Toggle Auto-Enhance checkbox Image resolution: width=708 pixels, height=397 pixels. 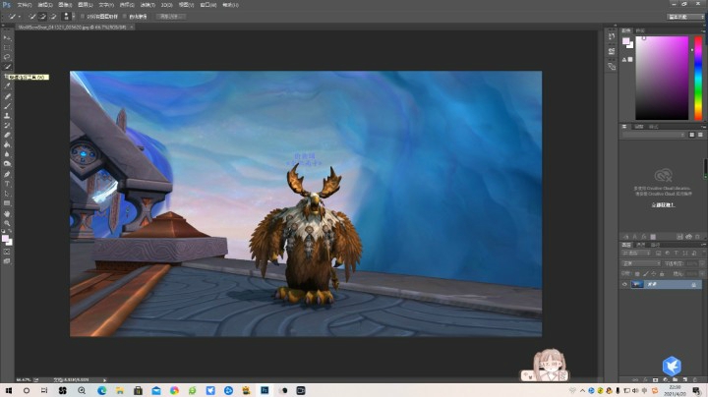coord(125,17)
